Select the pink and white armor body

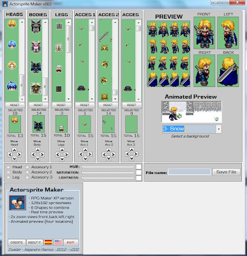pyautogui.click(x=36, y=47)
